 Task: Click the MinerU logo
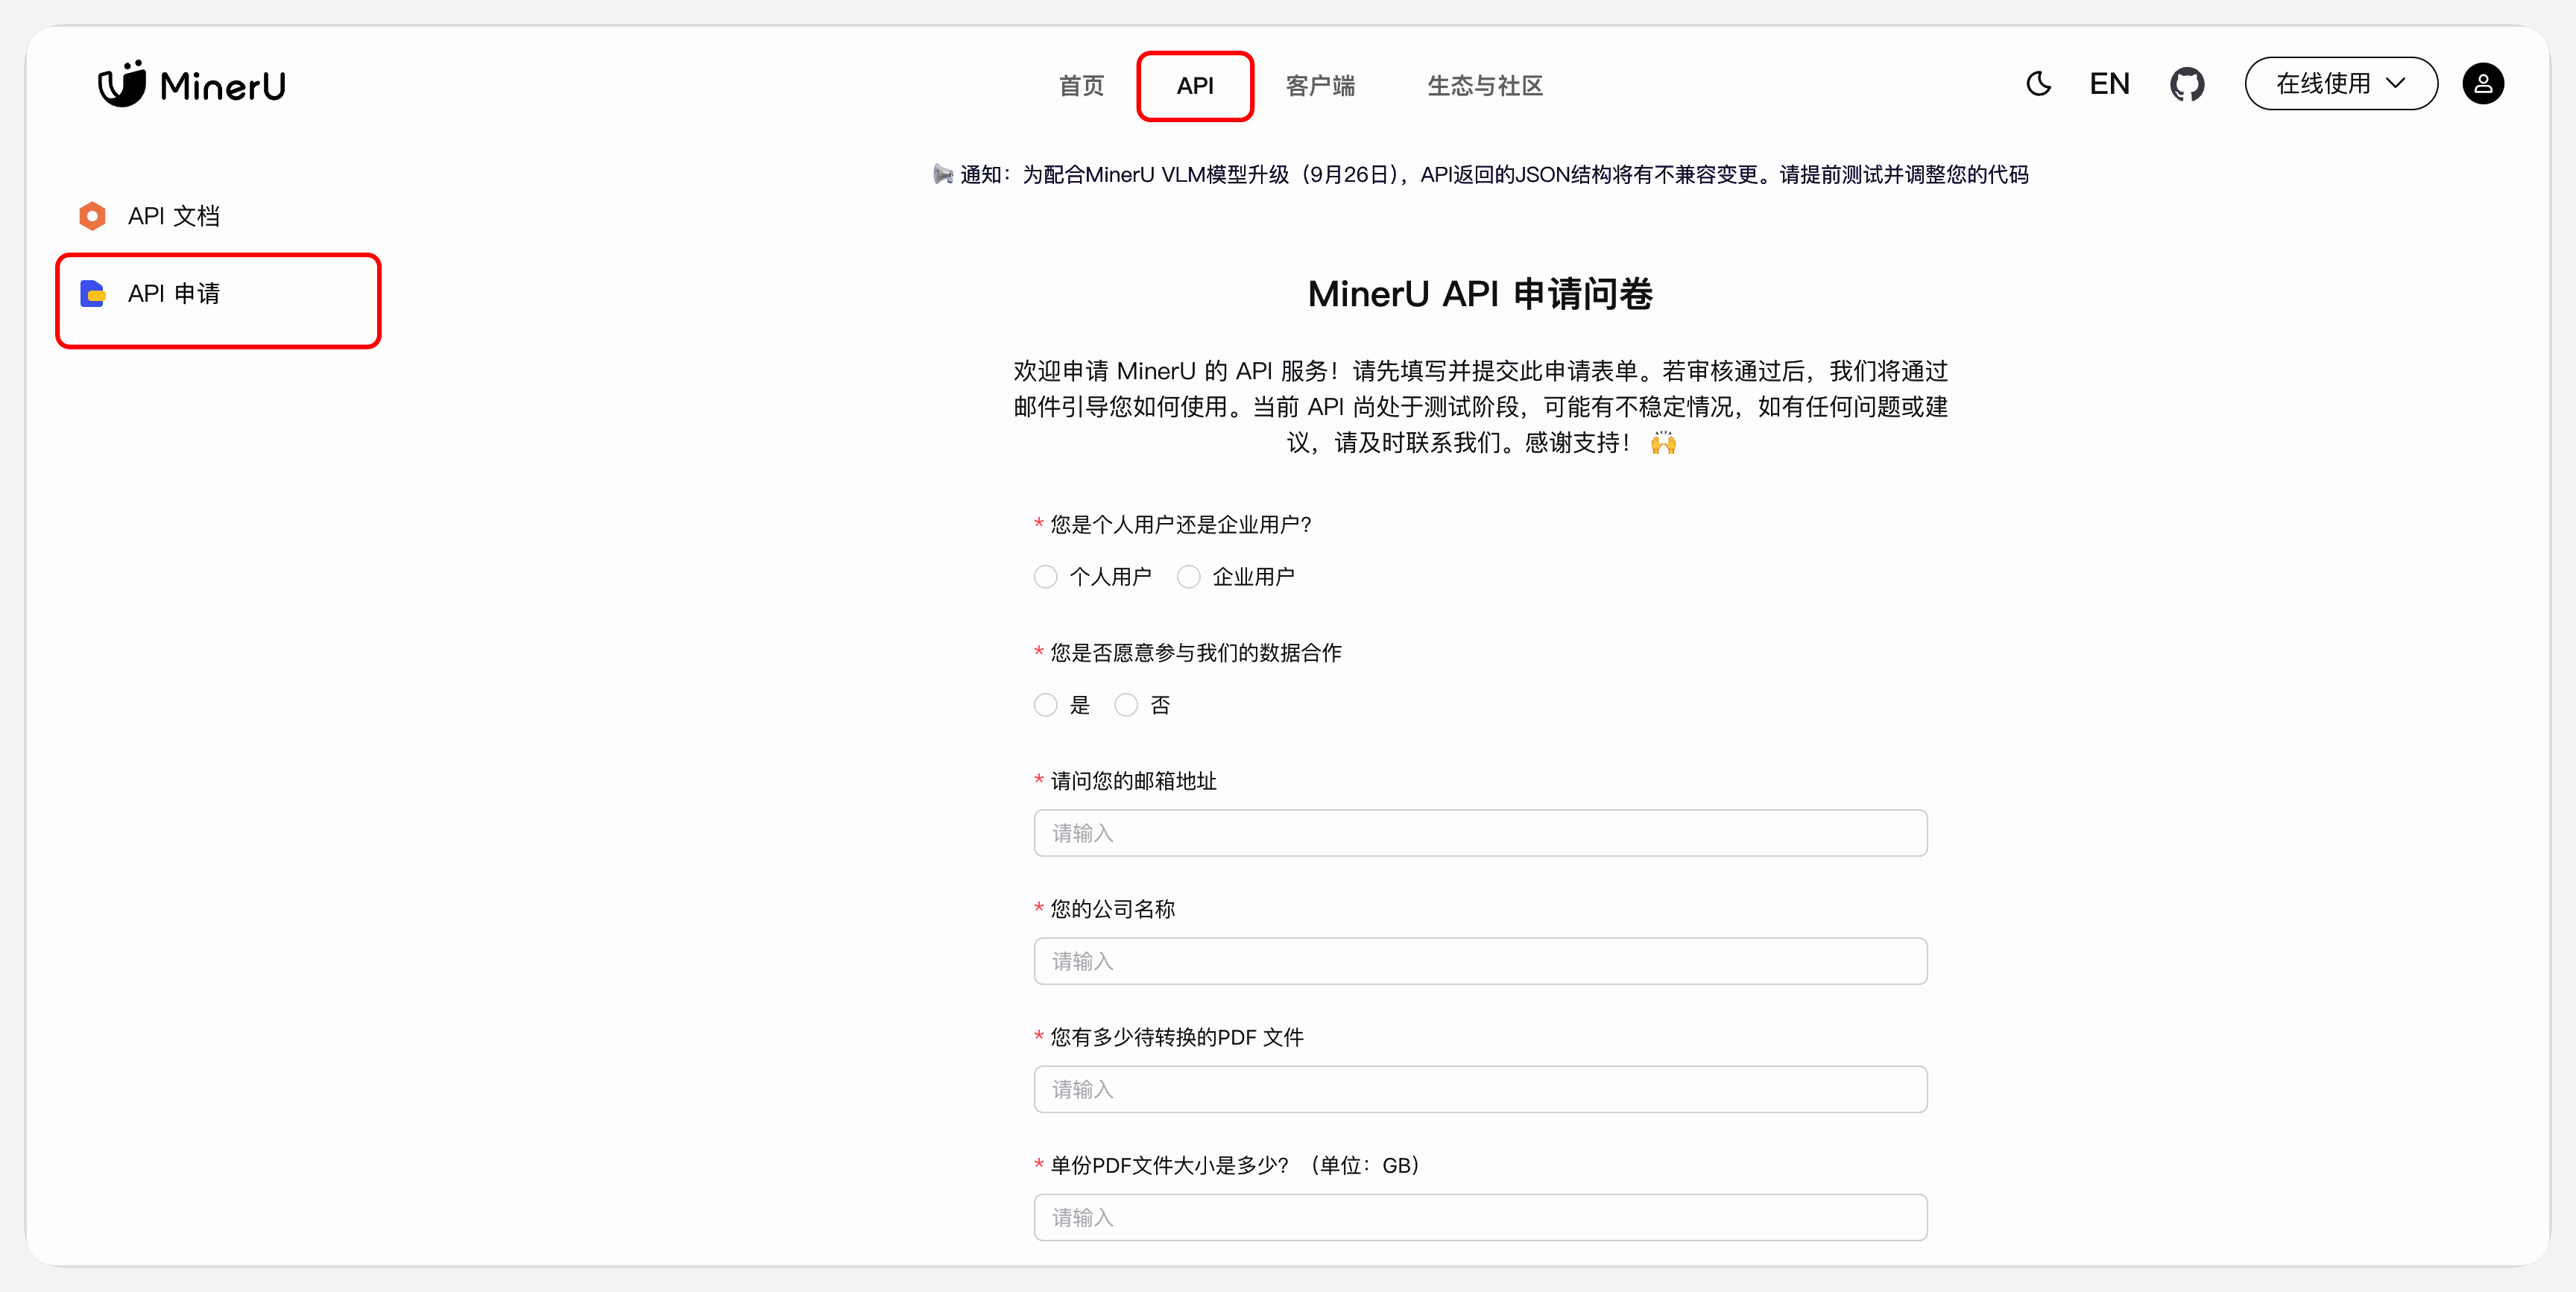tap(191, 84)
